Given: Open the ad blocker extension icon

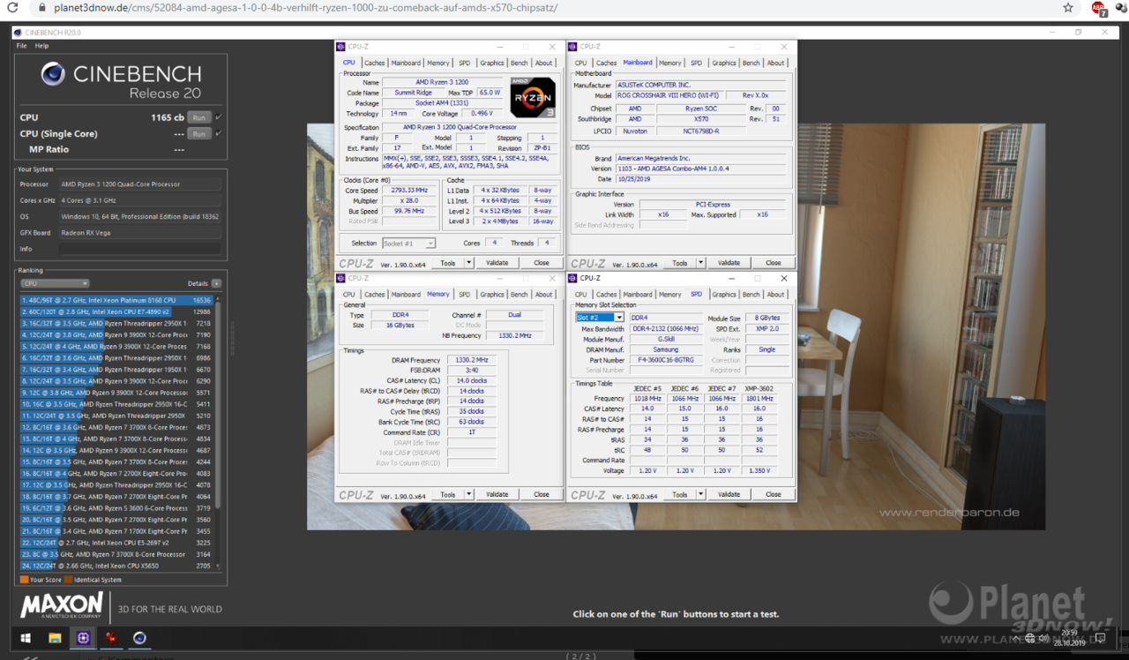Looking at the screenshot, I should pos(1098,8).
